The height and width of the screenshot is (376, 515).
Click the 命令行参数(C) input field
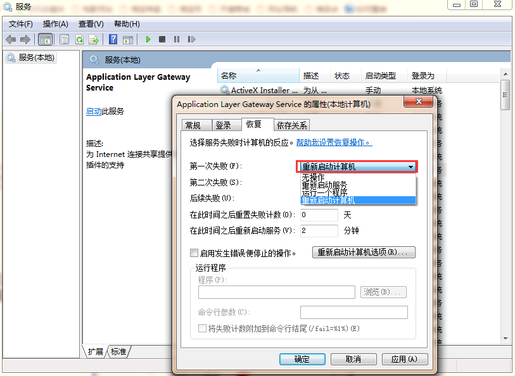click(353, 312)
